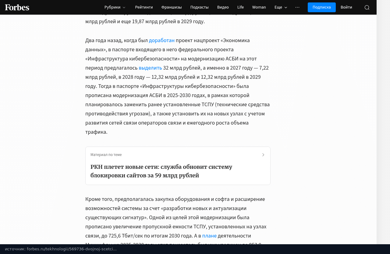This screenshot has height=254, width=390.
Task: Expand the Еще dropdown menu
Action: point(281,7)
